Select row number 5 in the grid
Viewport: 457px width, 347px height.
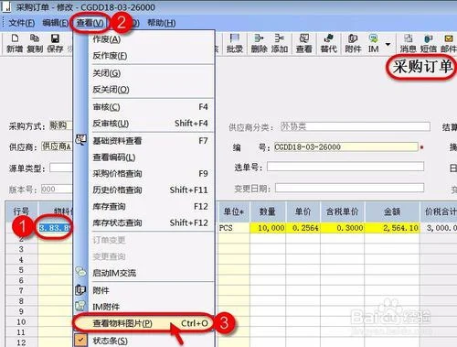[x=21, y=270]
